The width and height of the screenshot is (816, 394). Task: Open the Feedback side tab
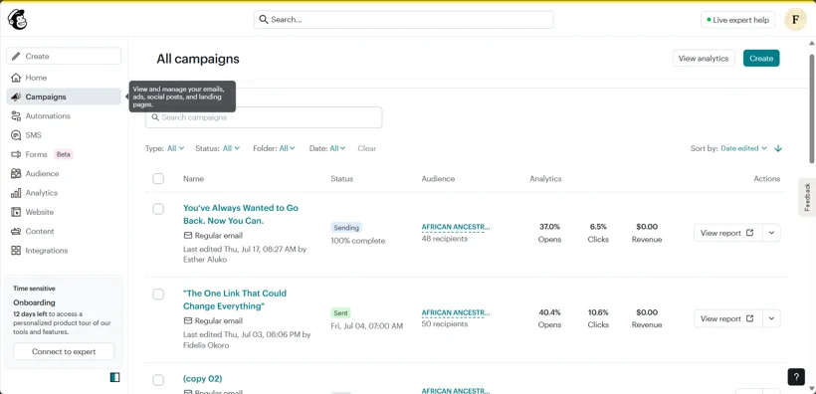[807, 197]
